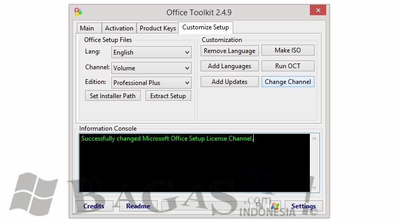The image size is (396, 223).
Task: Click the Office Toolkit title bar icon
Action: point(78,12)
